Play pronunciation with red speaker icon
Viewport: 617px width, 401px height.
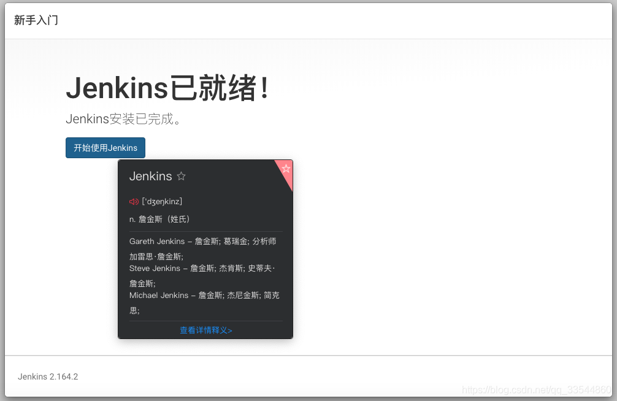tap(134, 202)
